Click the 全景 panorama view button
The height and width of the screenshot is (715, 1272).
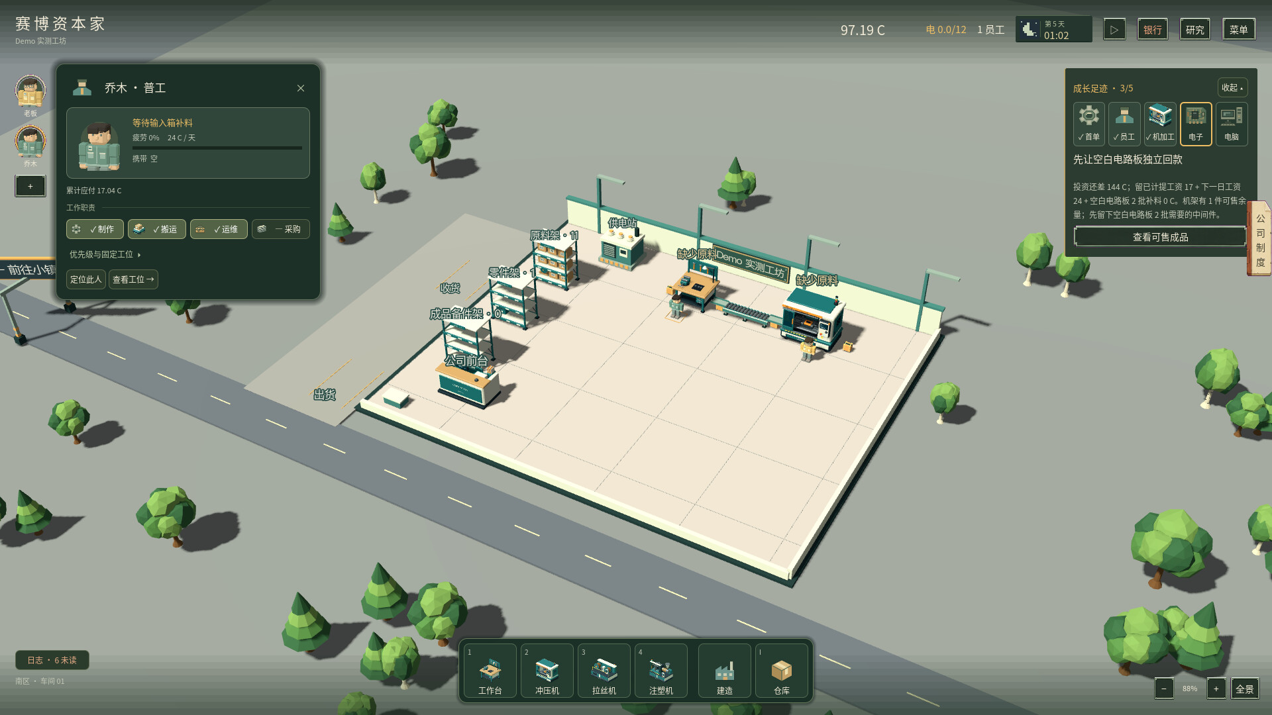tap(1244, 689)
